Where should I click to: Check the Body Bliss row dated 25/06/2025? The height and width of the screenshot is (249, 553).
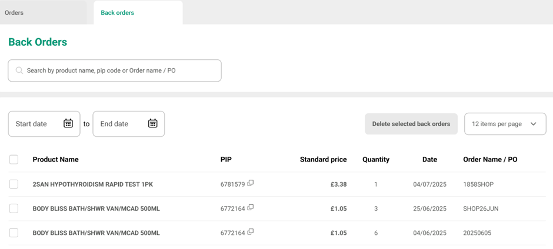click(x=14, y=208)
